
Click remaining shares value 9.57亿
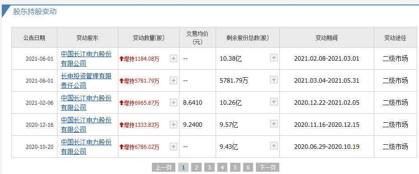click(x=229, y=125)
